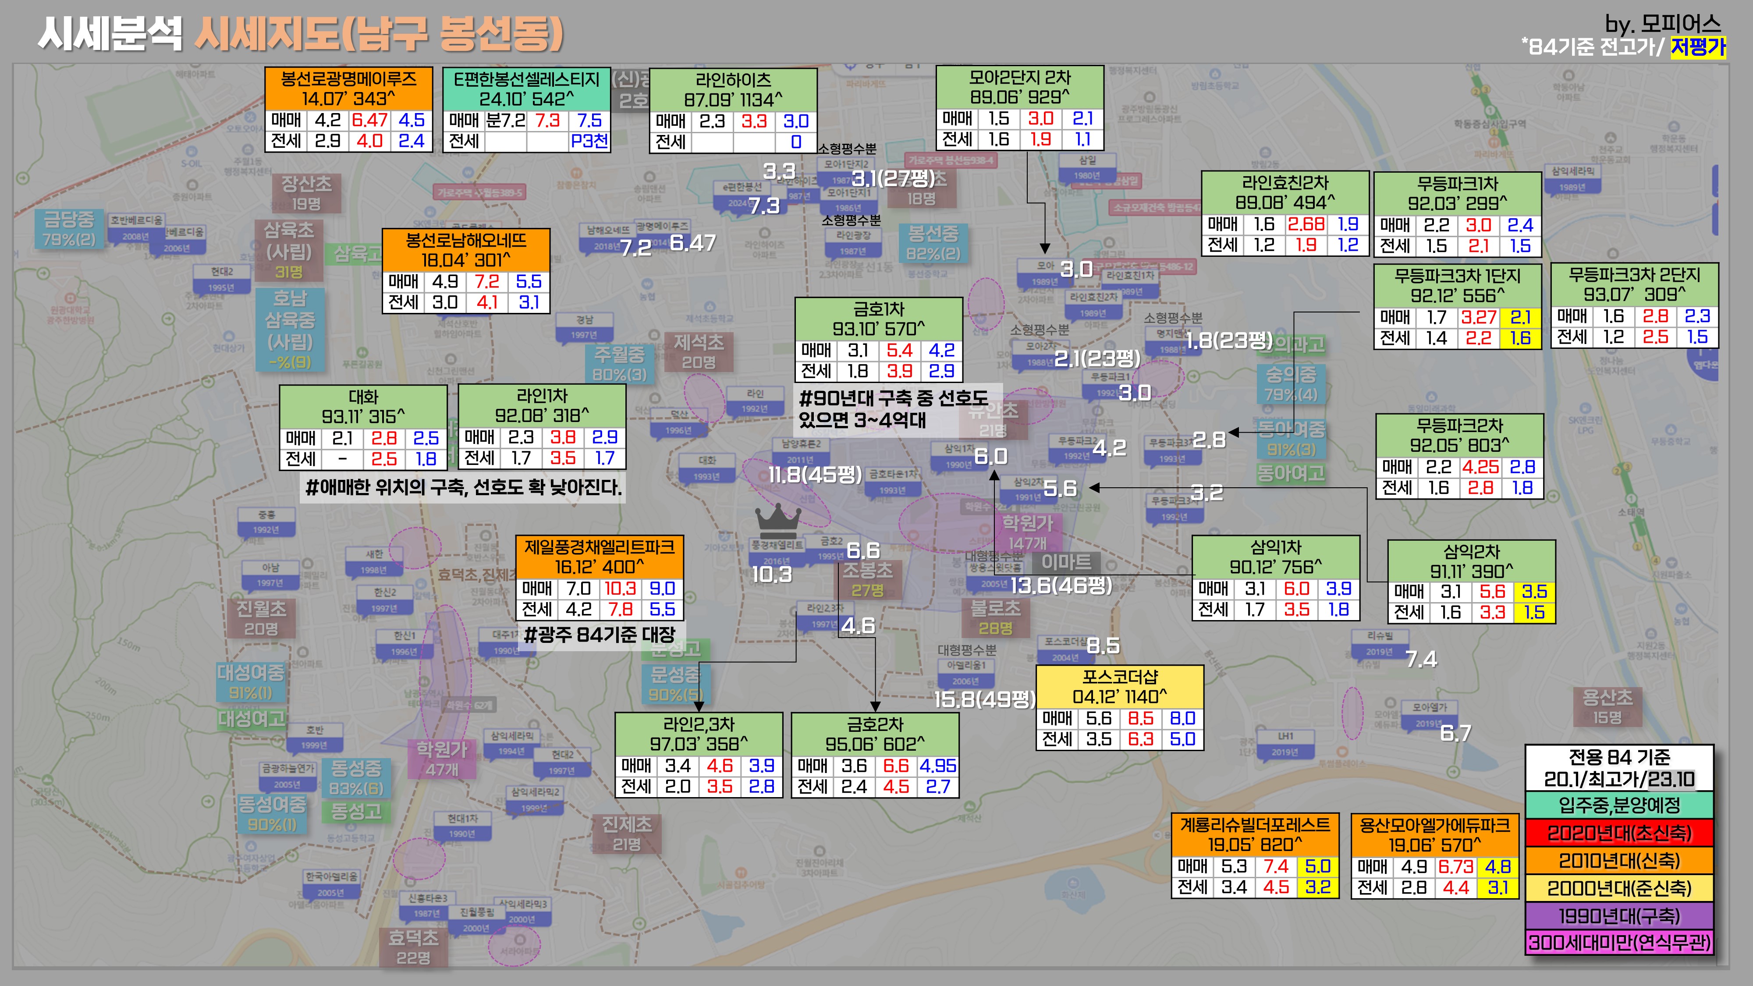Viewport: 1753px width, 986px height.
Task: Click the 금호1차 info box header
Action: click(x=879, y=319)
